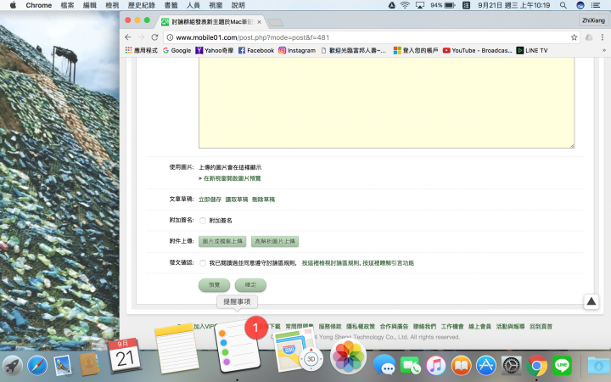This screenshot has height=382, width=611.
Task: Open the 按這裡瞭解引言功能 link
Action: coord(388,263)
